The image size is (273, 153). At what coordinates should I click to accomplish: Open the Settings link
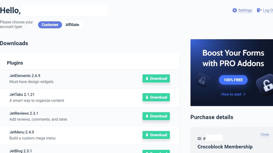tap(245, 10)
